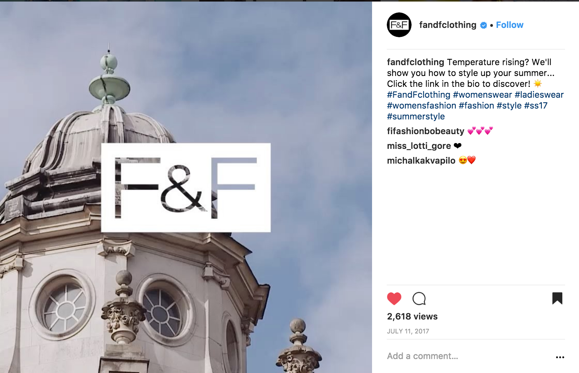Open the #womensfashion hashtag
The width and height of the screenshot is (579, 373).
422,105
